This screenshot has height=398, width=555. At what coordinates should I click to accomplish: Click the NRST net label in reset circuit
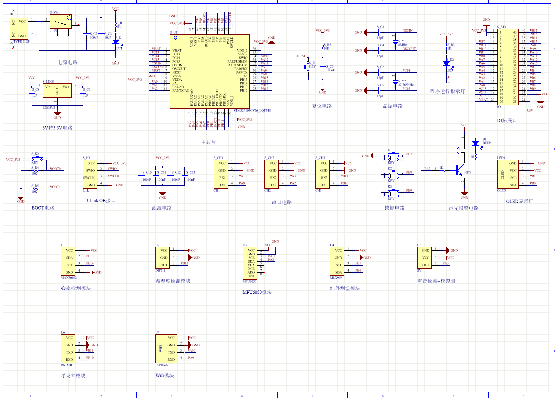(301, 56)
